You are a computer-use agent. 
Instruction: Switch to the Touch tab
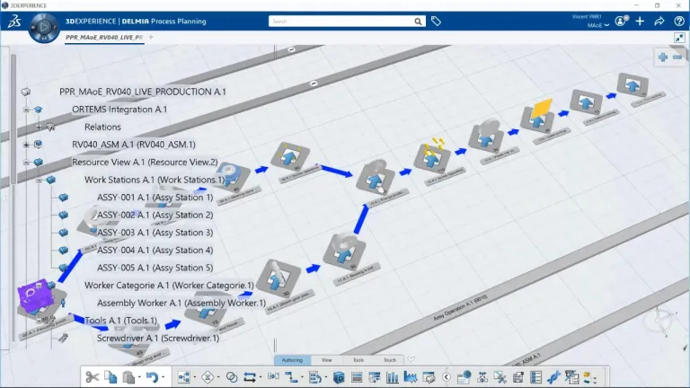click(x=389, y=360)
